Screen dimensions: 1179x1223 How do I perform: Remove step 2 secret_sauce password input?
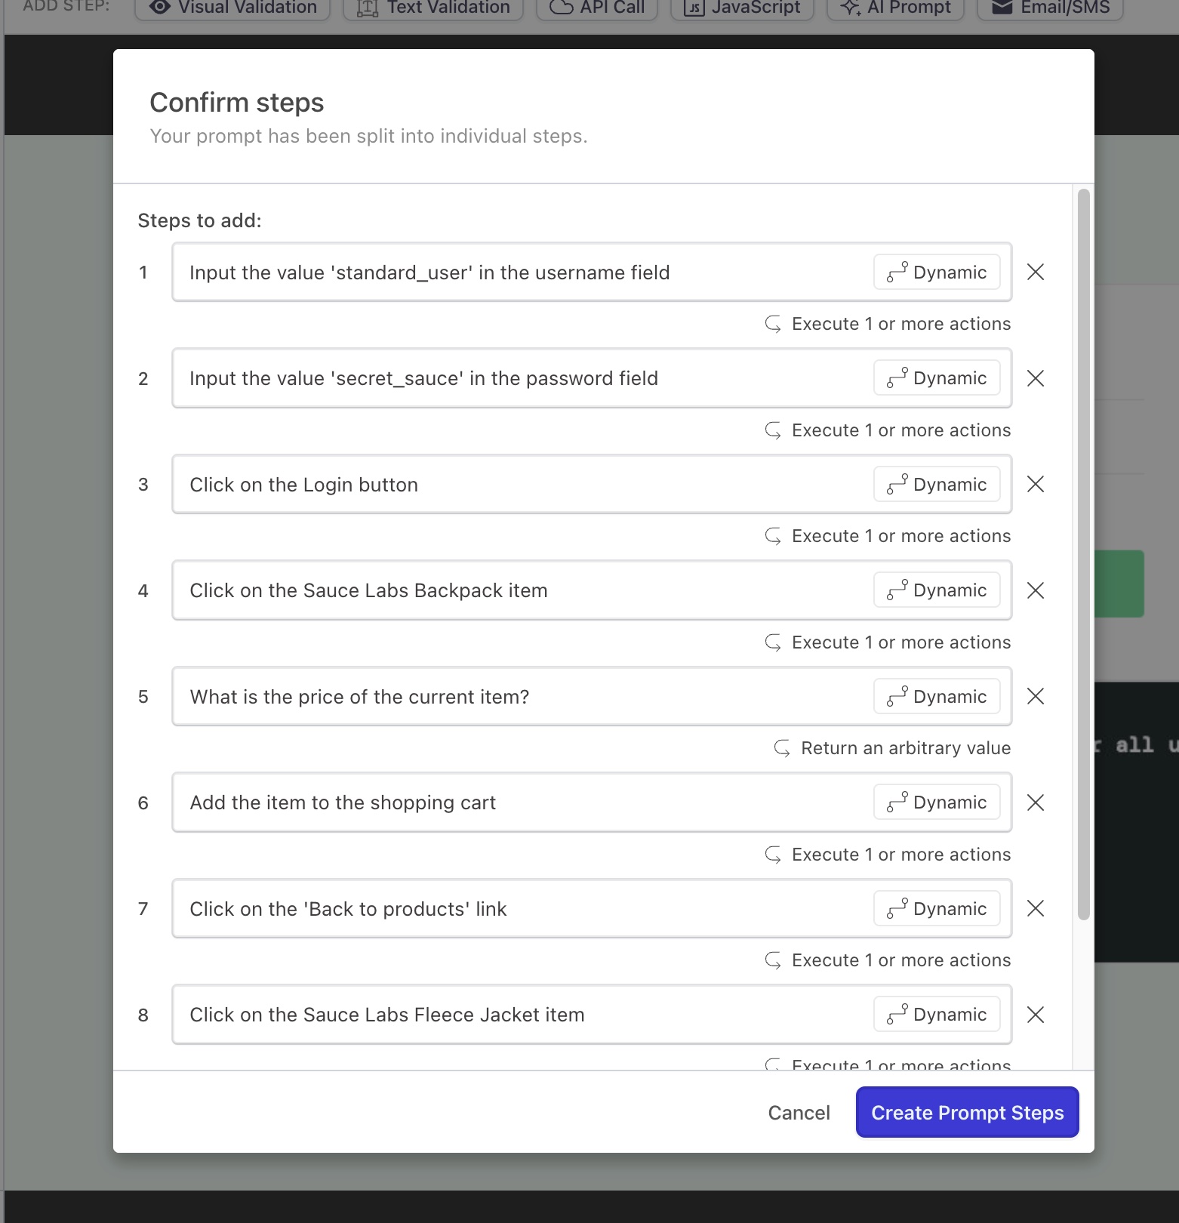tap(1036, 378)
